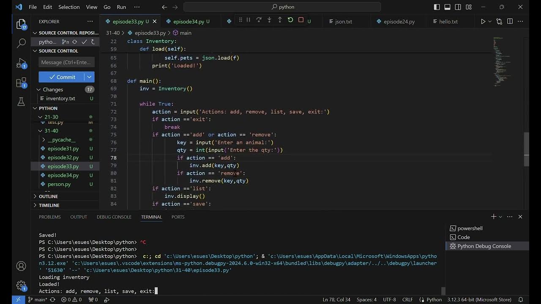The height and width of the screenshot is (304, 541).
Task: Open the Testing flask view
Action: click(21, 101)
